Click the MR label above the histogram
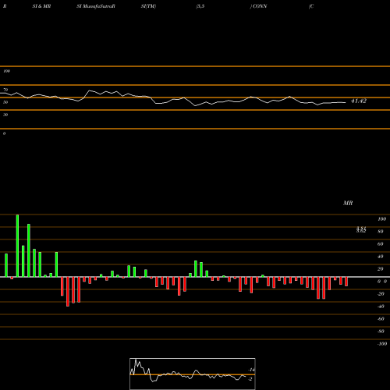Viewport: 390px width, 390px height. [x=348, y=203]
